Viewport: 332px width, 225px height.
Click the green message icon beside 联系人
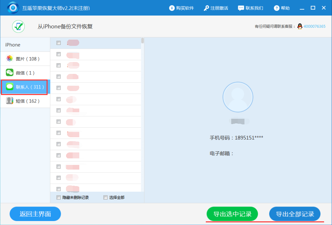(x=10, y=86)
